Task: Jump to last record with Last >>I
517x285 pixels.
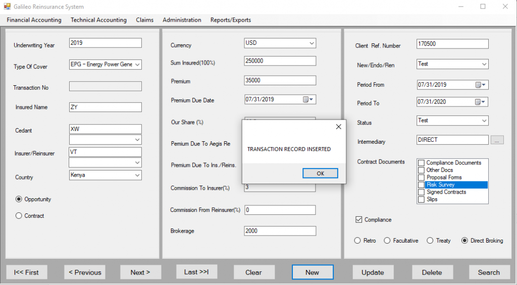Action: coord(196,272)
